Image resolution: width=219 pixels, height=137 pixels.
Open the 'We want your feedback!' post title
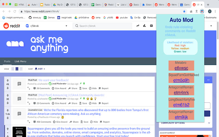point(53,80)
